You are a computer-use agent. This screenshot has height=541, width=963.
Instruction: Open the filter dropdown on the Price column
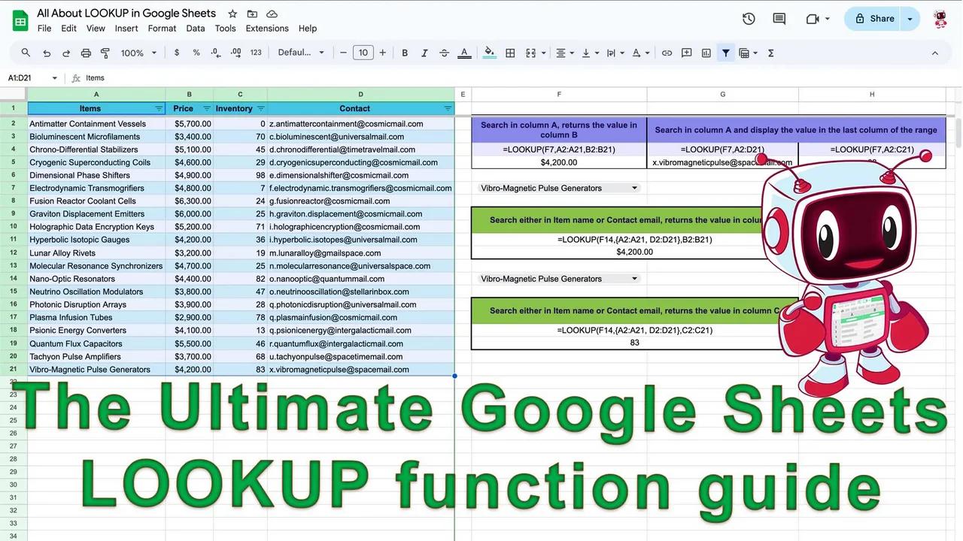(x=205, y=108)
